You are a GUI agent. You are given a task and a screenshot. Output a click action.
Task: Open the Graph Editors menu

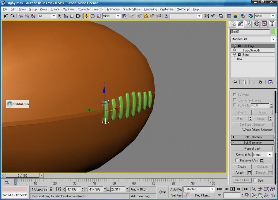click(x=131, y=9)
